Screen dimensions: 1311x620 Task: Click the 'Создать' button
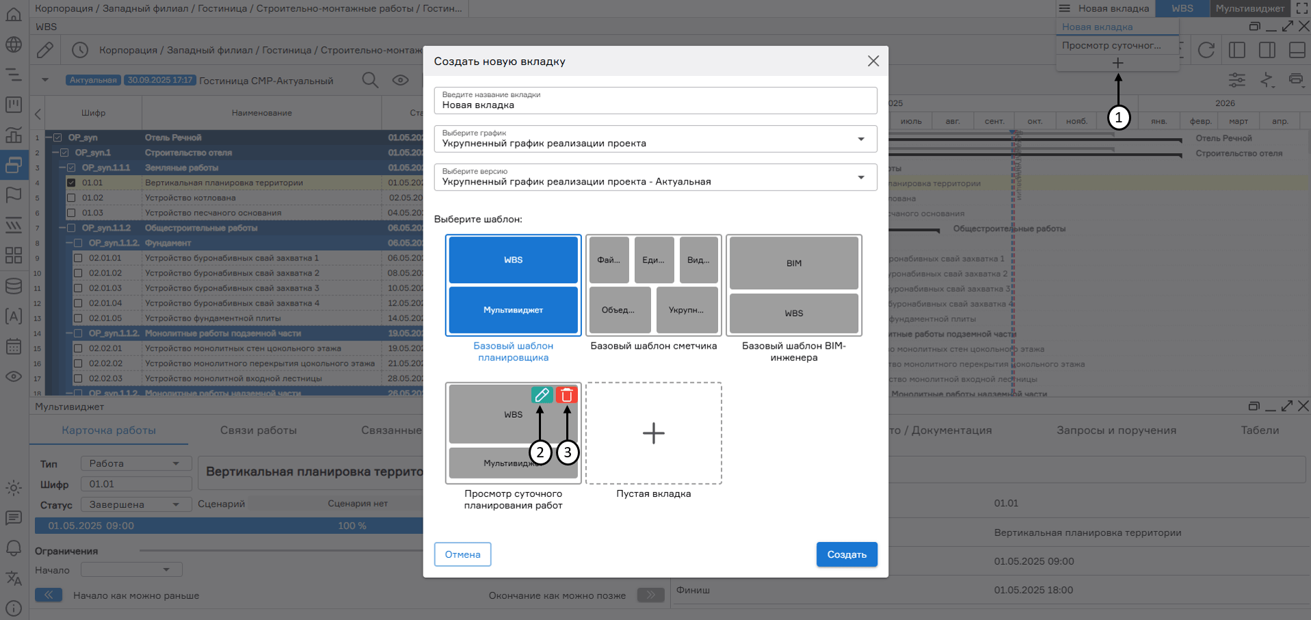click(846, 554)
